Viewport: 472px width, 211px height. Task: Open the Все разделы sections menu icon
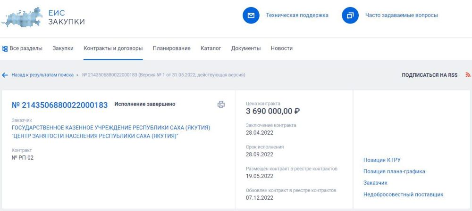pos(5,49)
